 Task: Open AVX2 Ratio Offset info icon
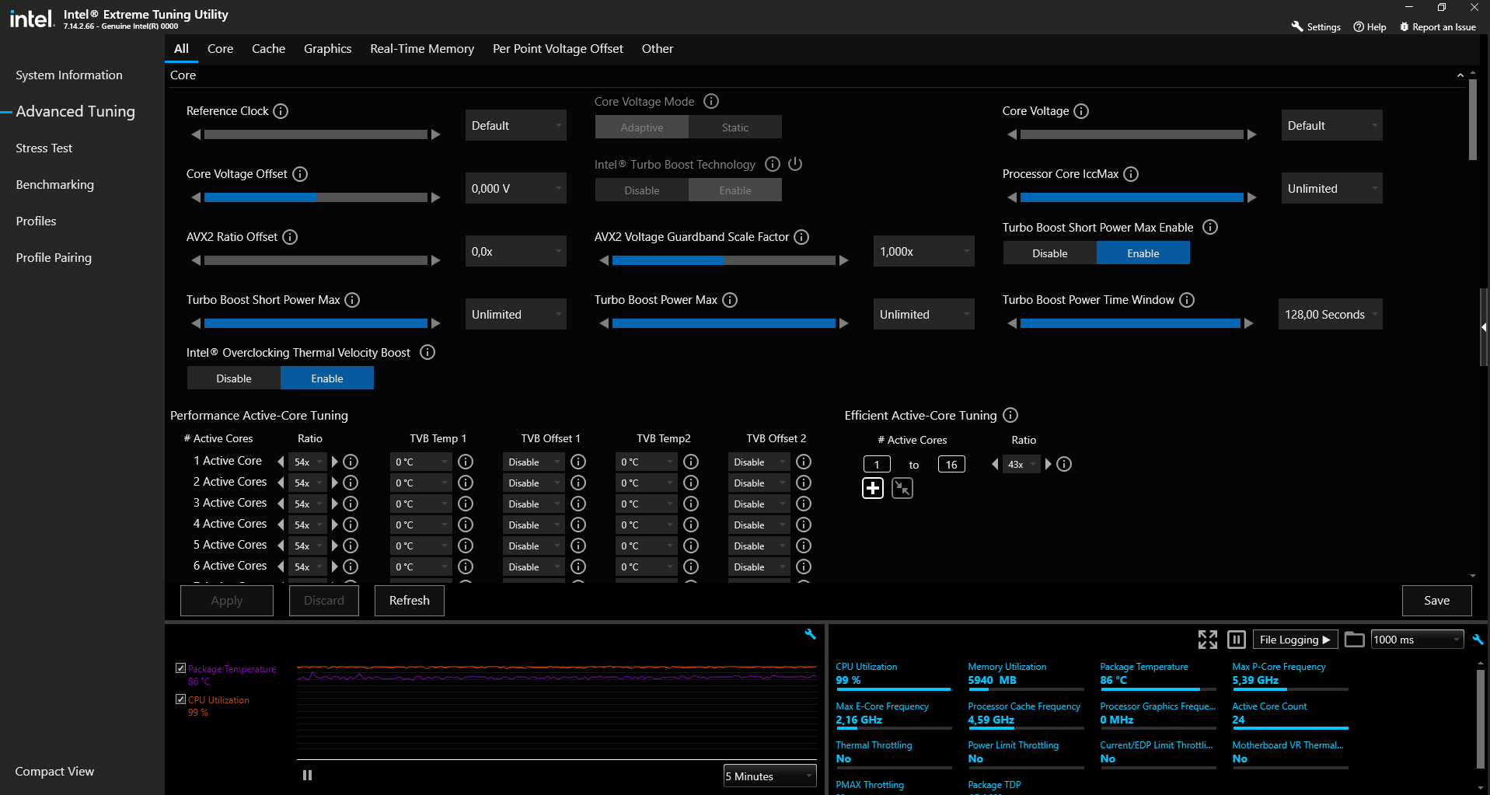pyautogui.click(x=290, y=237)
